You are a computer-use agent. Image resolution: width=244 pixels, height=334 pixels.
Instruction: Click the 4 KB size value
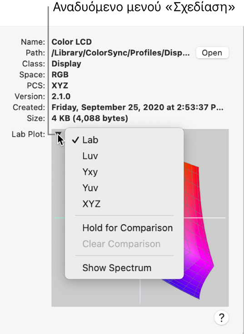pyautogui.click(x=90, y=118)
